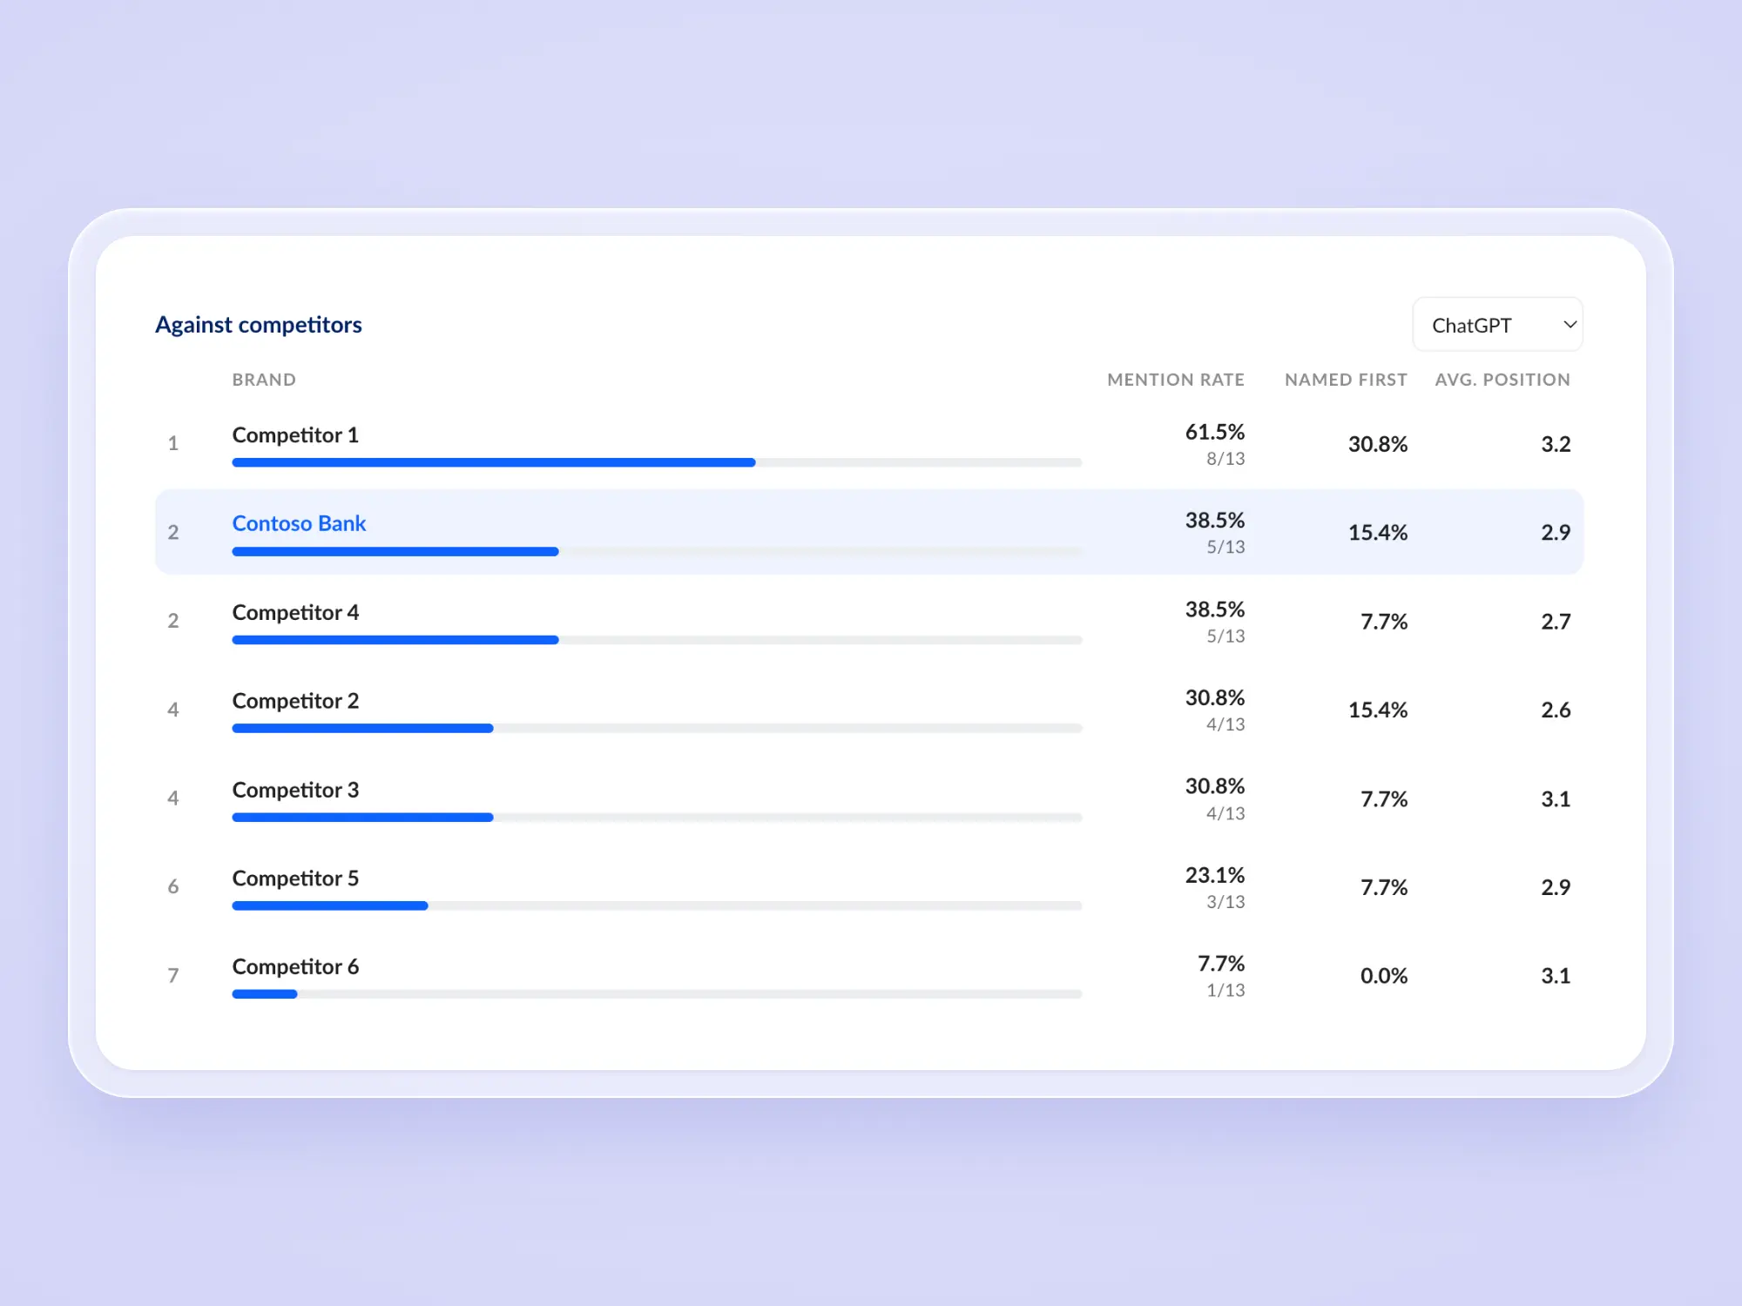
Task: Click the 61.5% mention rate value
Action: [1214, 432]
